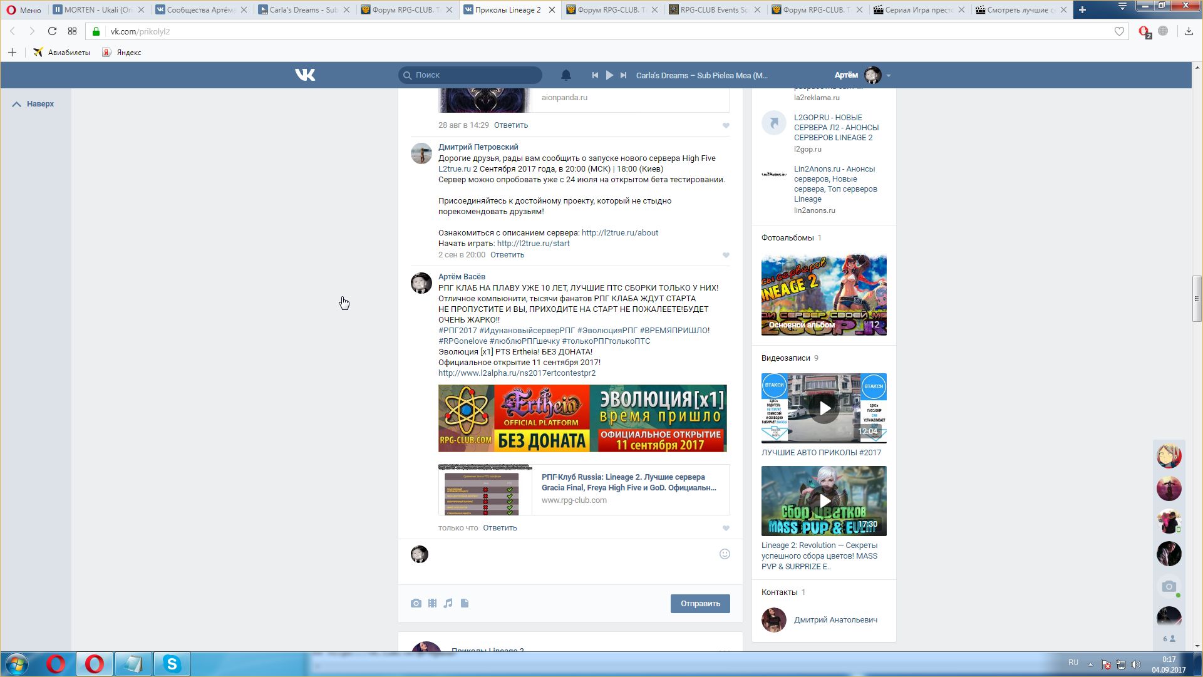The width and height of the screenshot is (1203, 677).
Task: Open the Opera ad blocker extension icon
Action: point(1144,33)
